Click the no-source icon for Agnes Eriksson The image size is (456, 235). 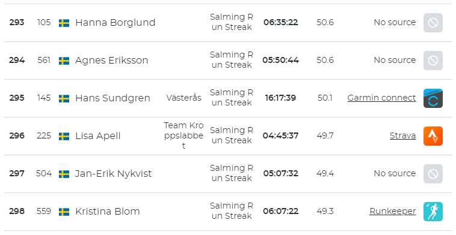[x=433, y=61]
